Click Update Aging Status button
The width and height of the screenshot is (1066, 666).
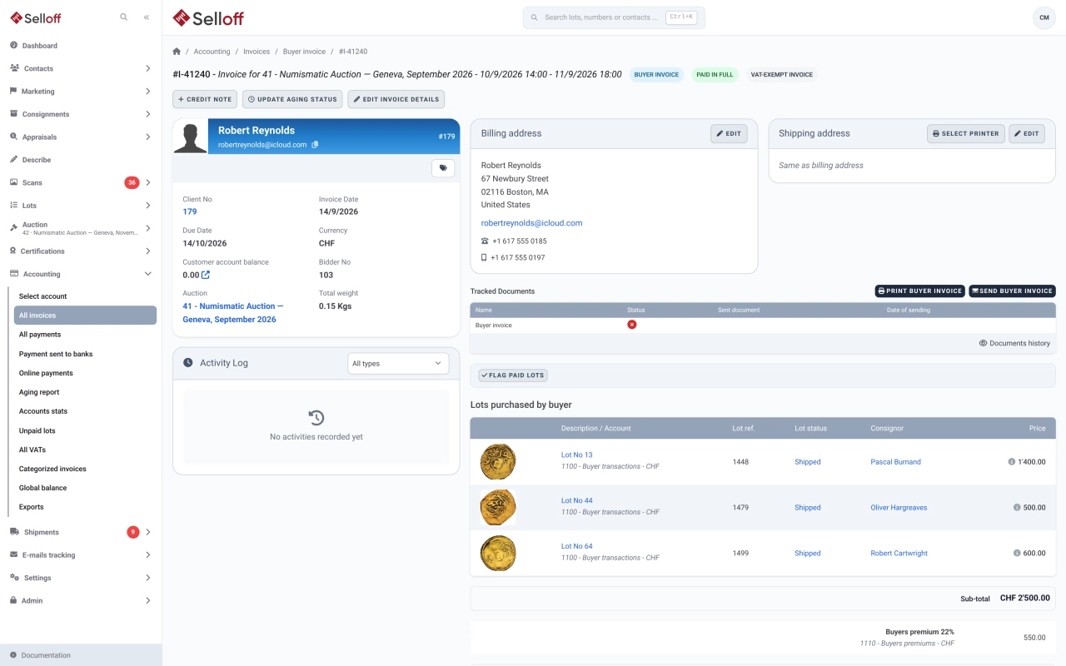(292, 99)
